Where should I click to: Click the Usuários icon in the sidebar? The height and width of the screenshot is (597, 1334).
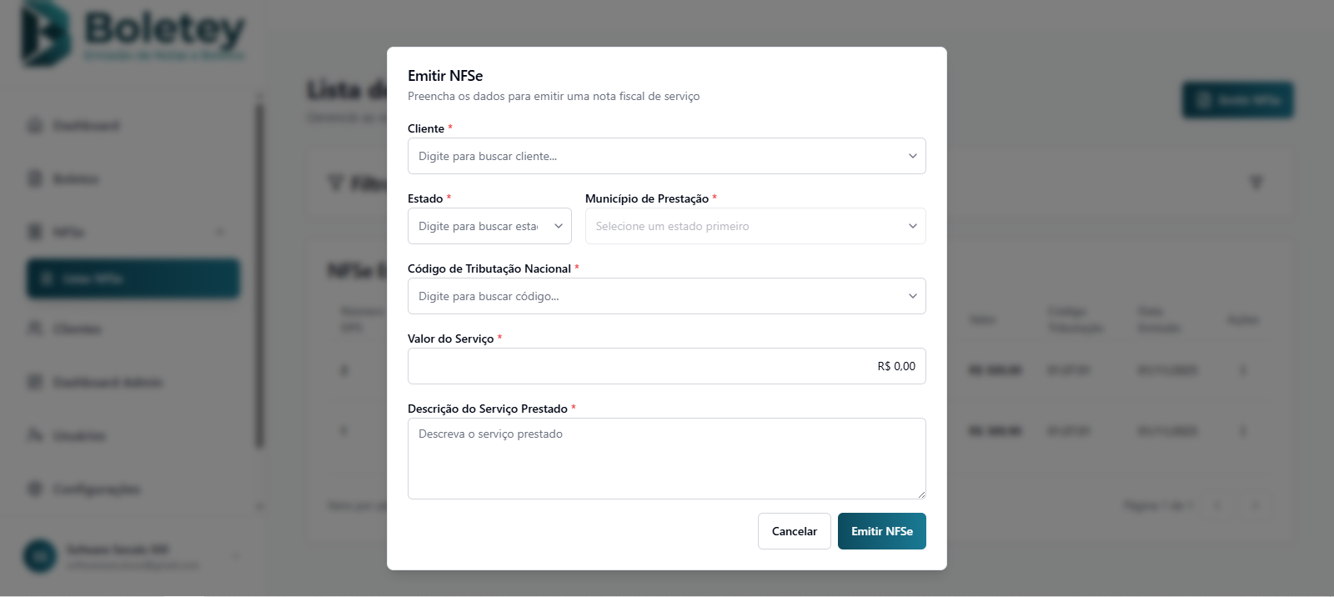35,435
